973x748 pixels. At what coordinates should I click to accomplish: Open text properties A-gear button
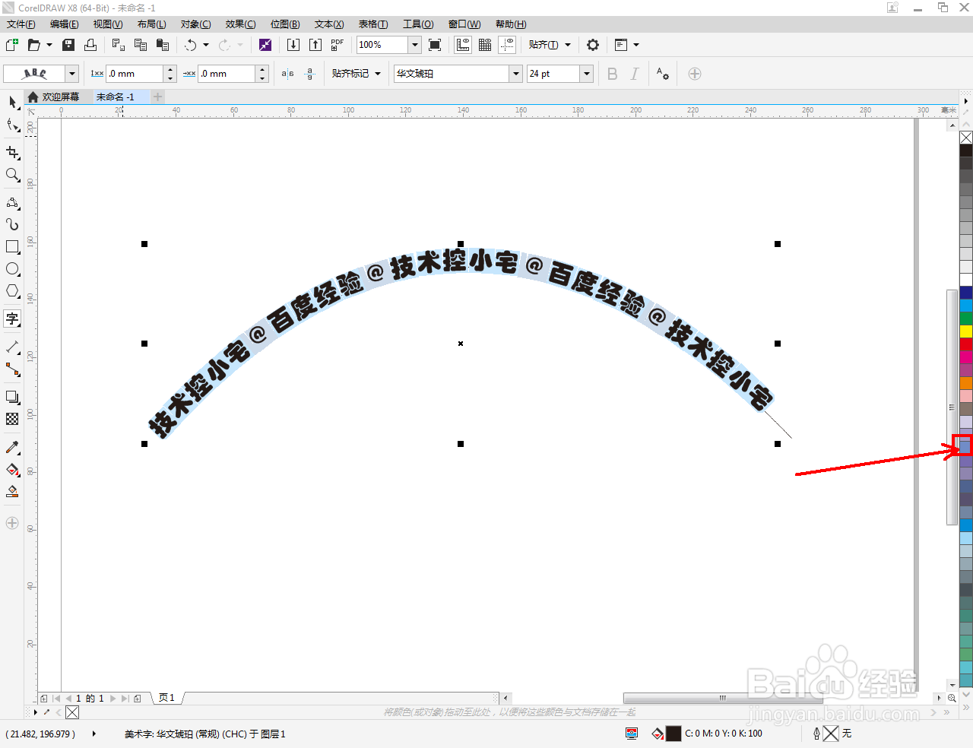tap(663, 74)
